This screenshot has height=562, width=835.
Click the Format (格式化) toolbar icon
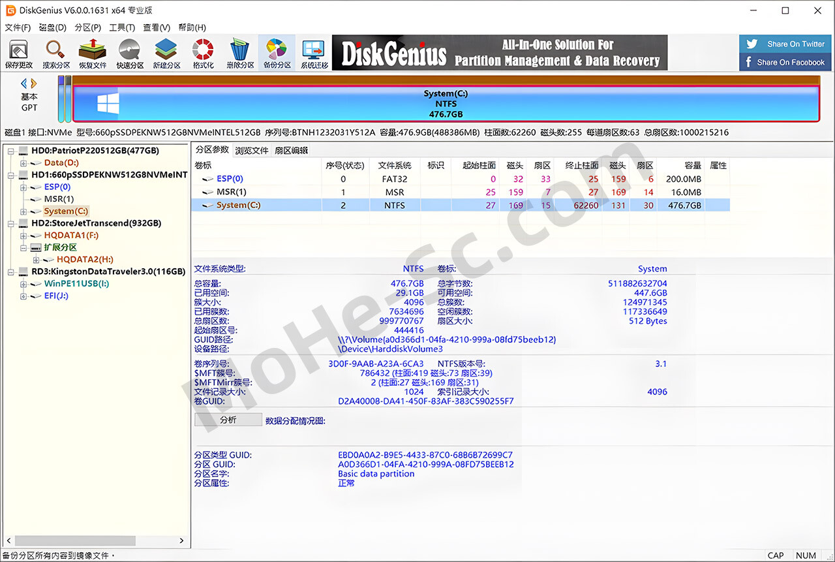[x=203, y=54]
